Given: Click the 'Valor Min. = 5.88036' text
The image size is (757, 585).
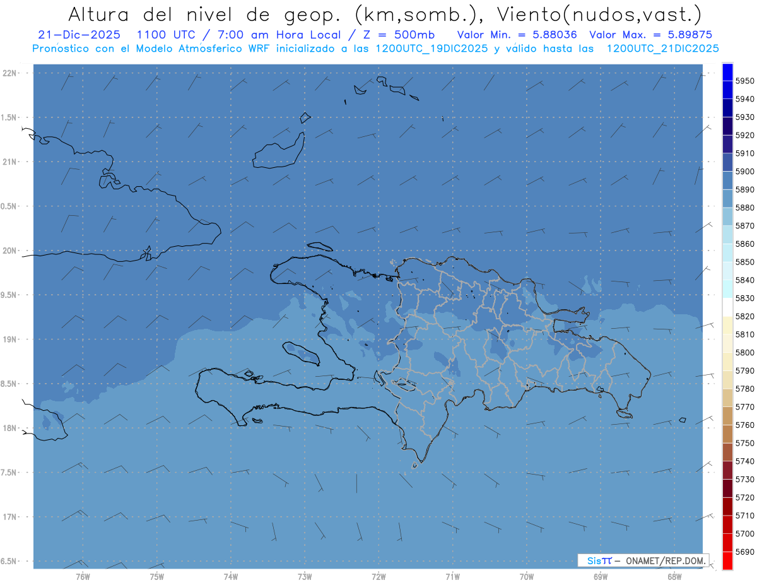Looking at the screenshot, I should (517, 35).
